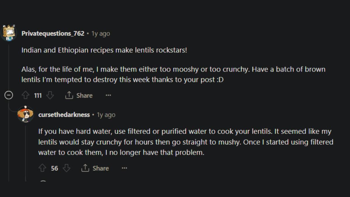
Task: Open the cursethedarkness 1y ago permalink
Action: [x=106, y=115]
